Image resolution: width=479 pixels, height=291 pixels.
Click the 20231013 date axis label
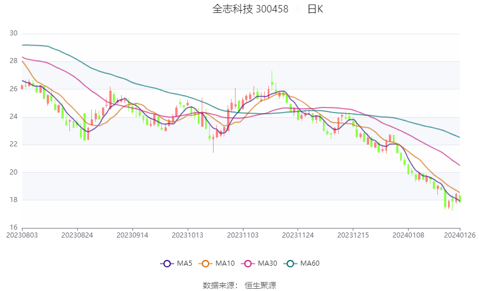(188, 235)
